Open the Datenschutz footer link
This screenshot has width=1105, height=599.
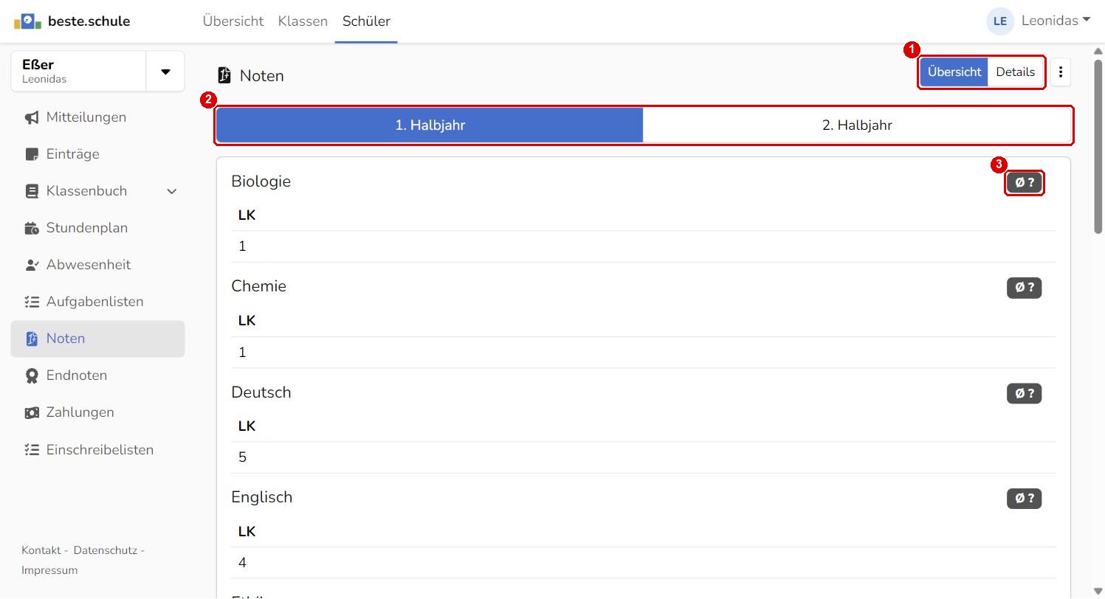[105, 551]
